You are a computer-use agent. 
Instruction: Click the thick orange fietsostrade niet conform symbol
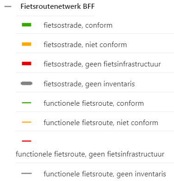[26, 44]
